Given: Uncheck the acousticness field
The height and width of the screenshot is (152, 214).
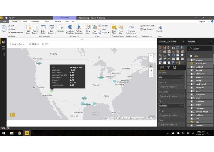Looking at the screenshot, I should [192, 63].
